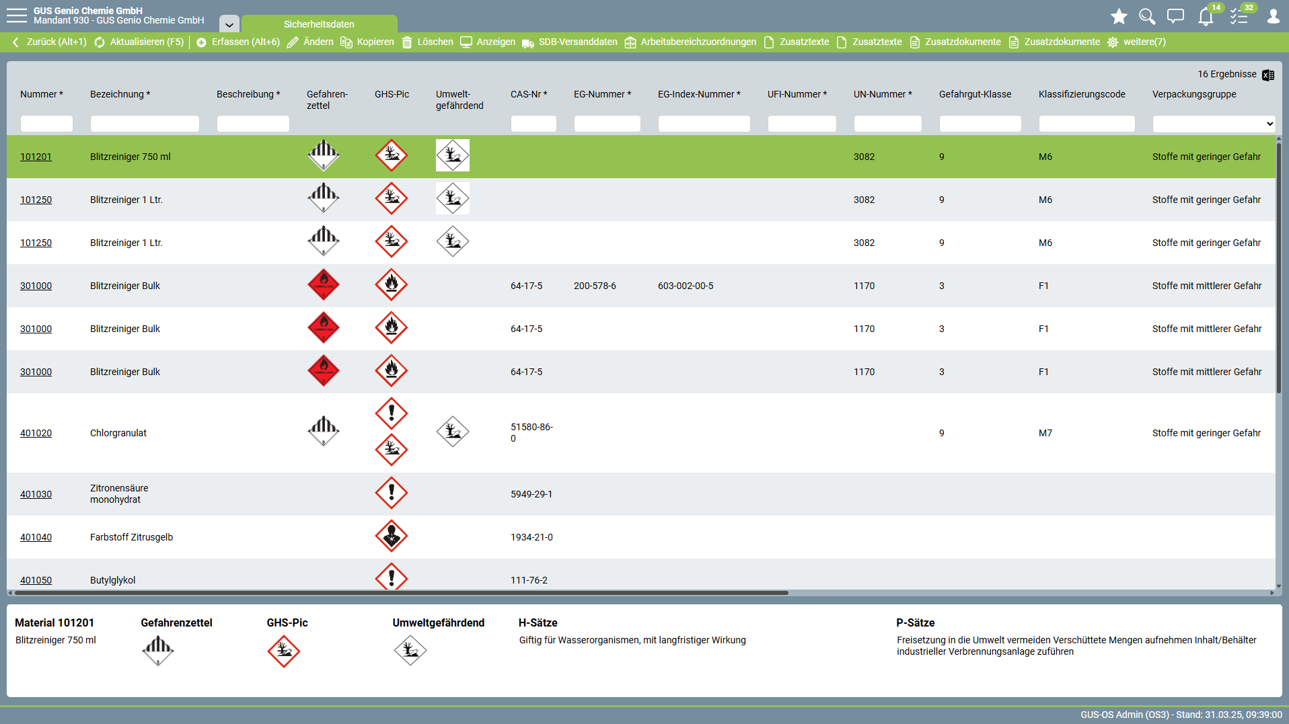Open material link 401040
Screen dimensions: 1289x724
(36, 537)
